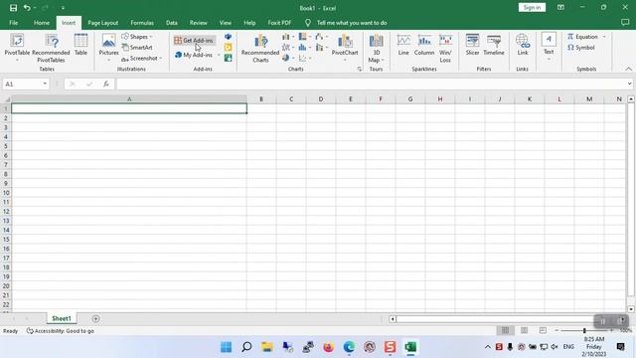Open the File tab

[13, 23]
